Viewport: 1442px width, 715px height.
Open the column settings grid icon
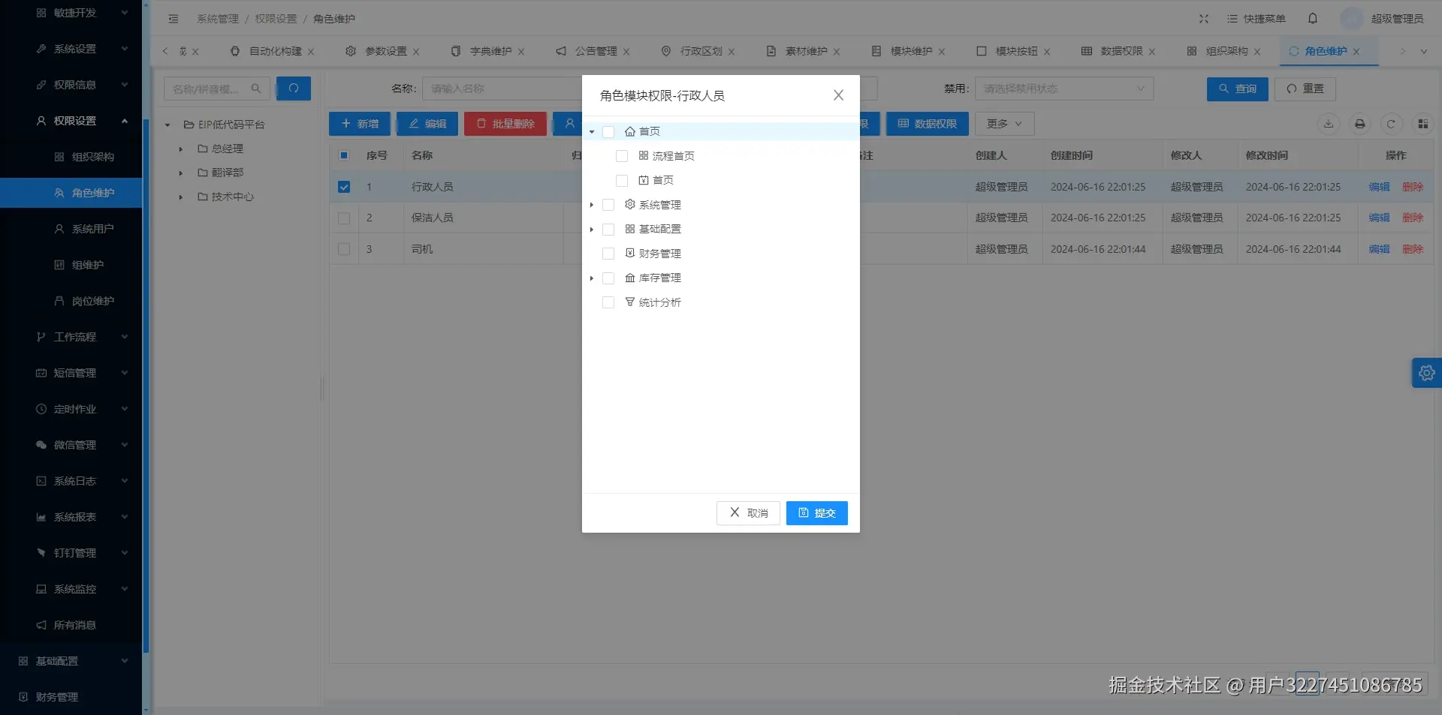pyautogui.click(x=1422, y=124)
